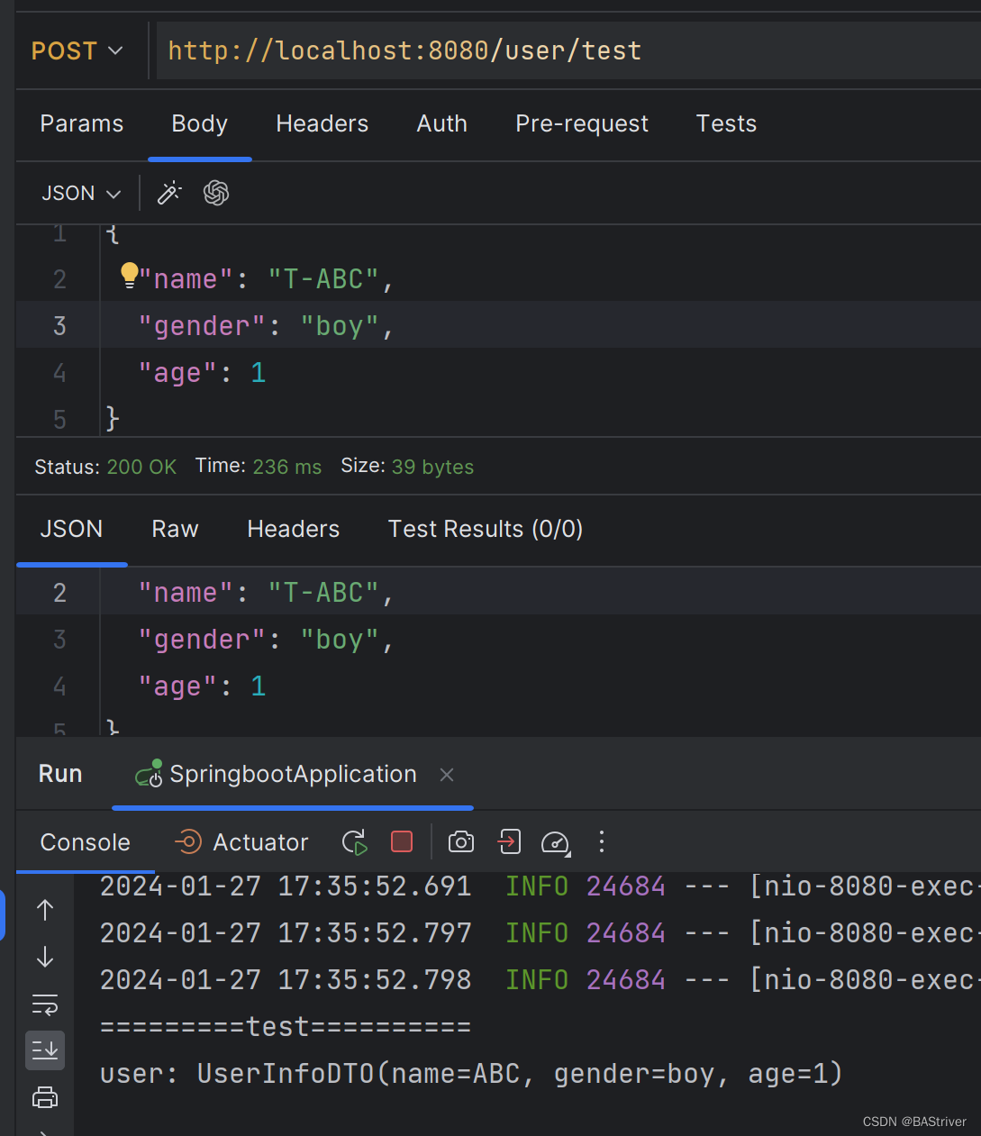Click the 39 bytes size value
Image resolution: width=981 pixels, height=1136 pixels.
click(x=432, y=467)
